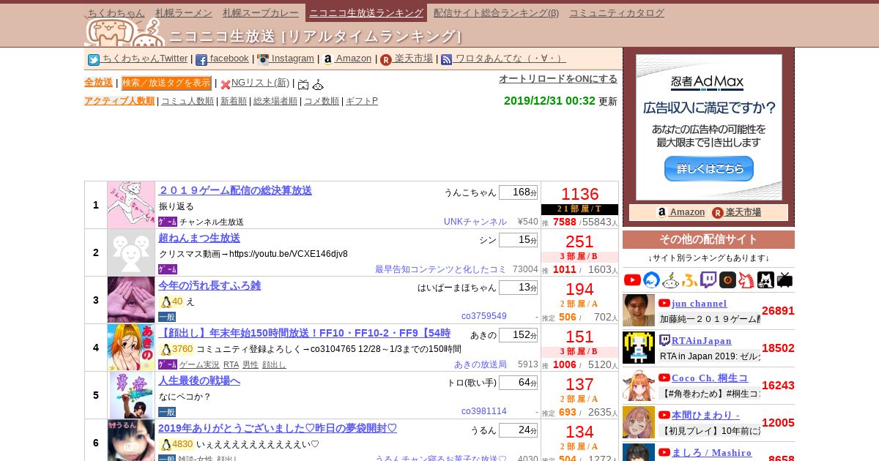The image size is (879, 461).
Task: Click the robot mascot icon beside NGリスト
Action: click(318, 84)
